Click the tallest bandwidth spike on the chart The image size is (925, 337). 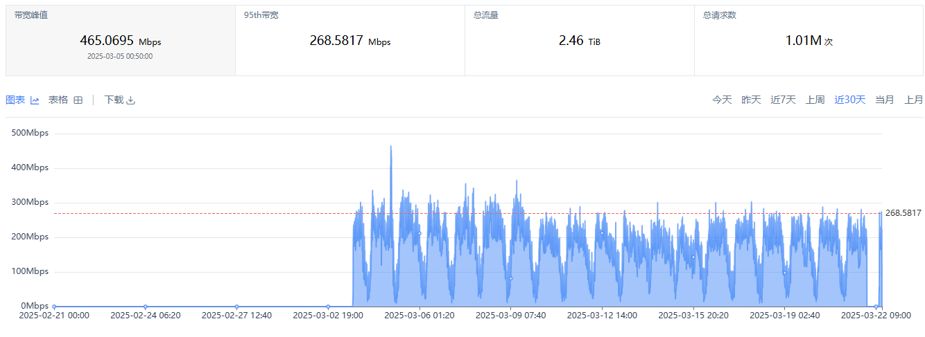coord(391,147)
